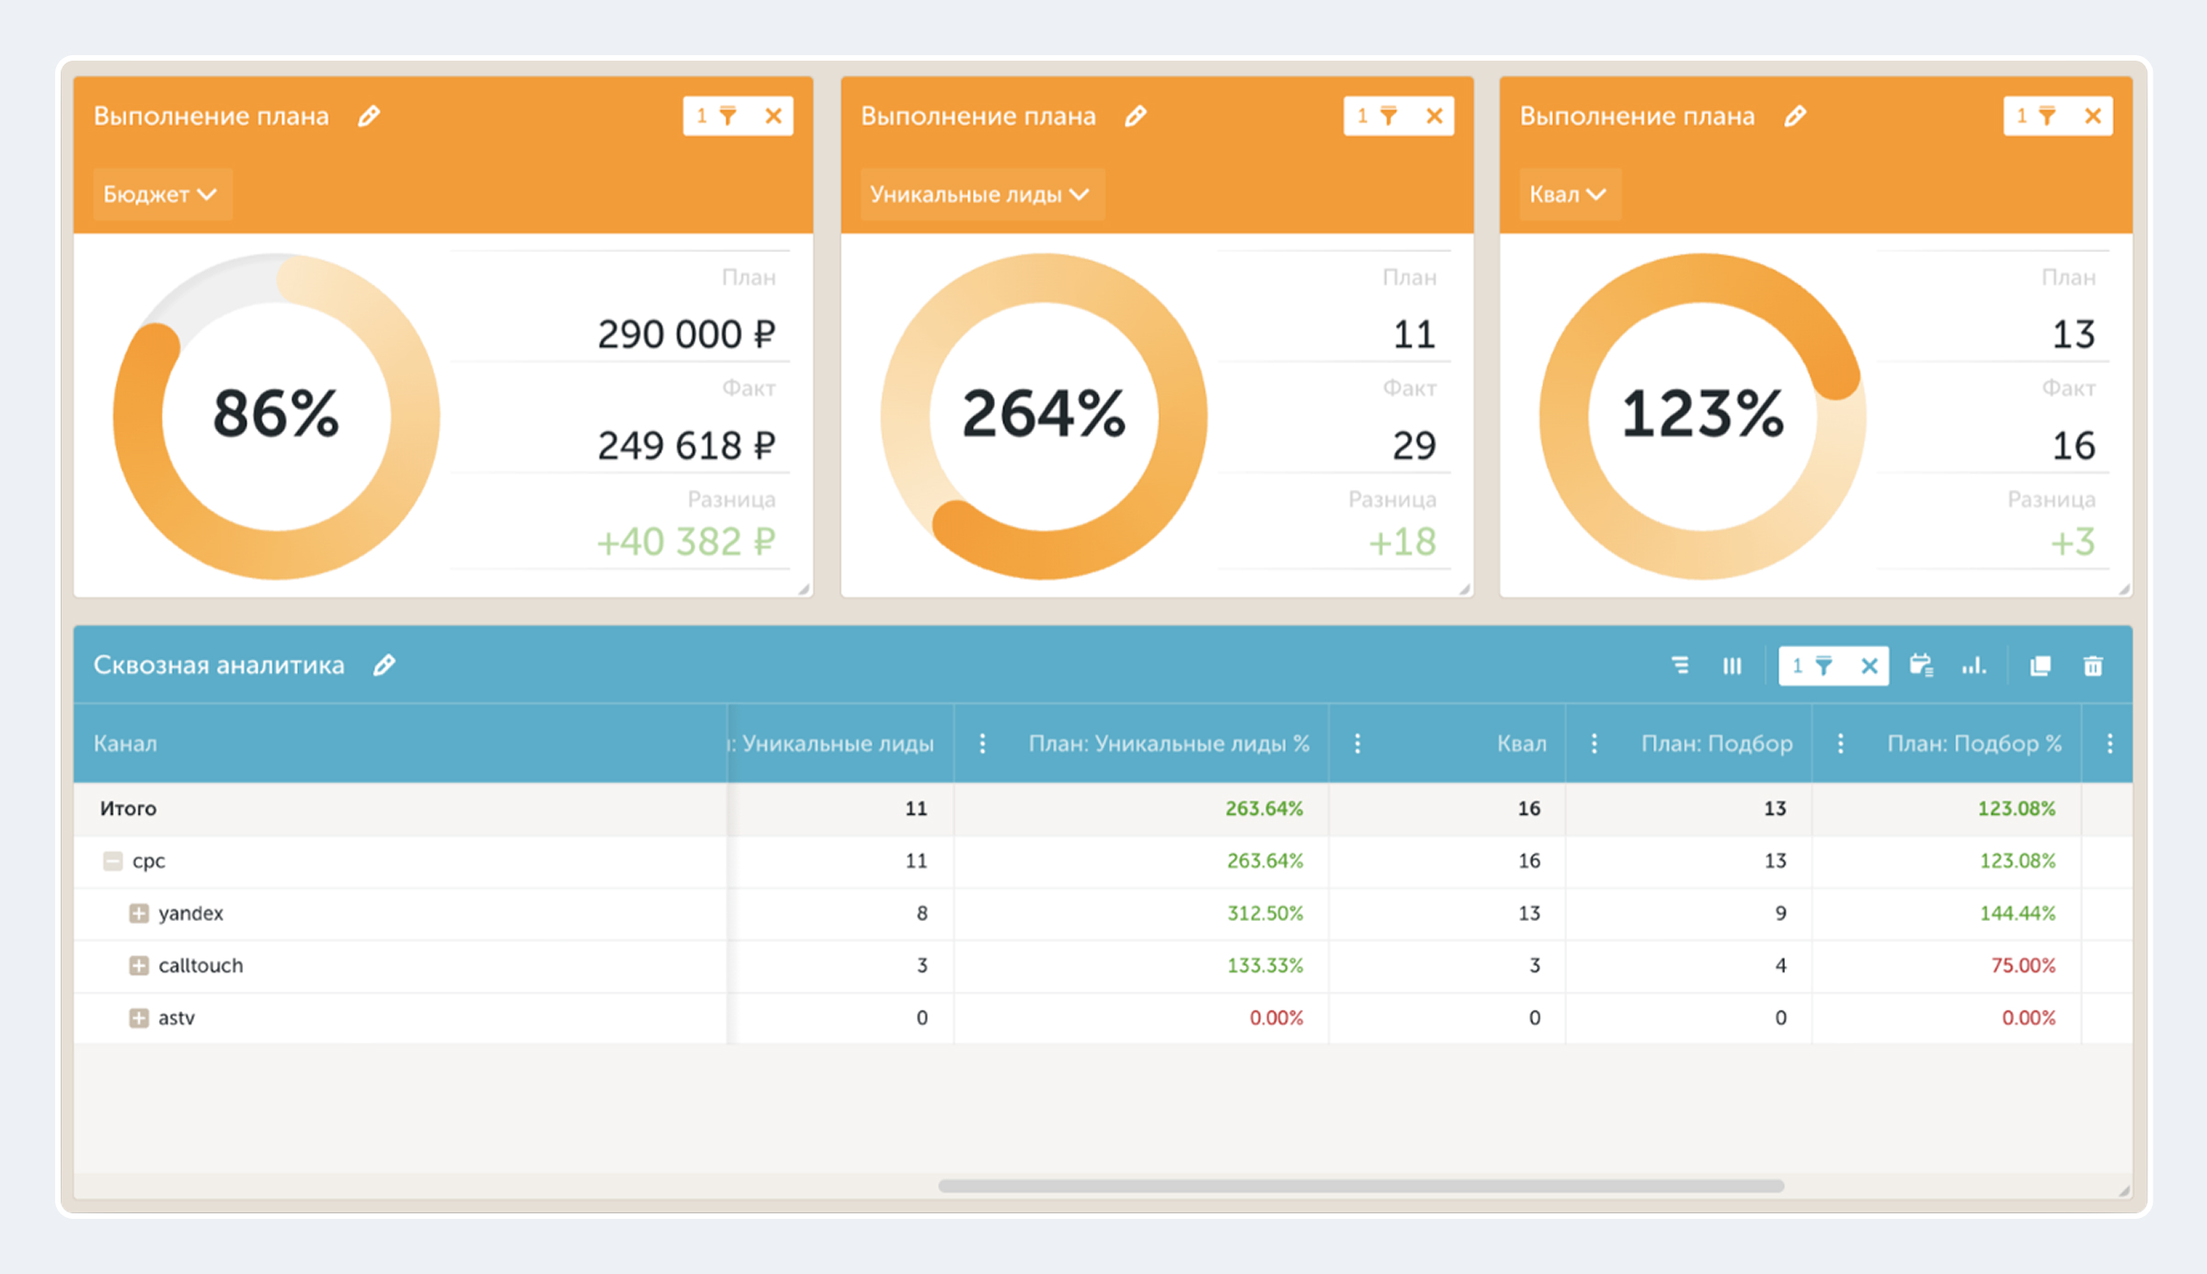Open the Уникальные лиды metric dropdown

point(981,194)
